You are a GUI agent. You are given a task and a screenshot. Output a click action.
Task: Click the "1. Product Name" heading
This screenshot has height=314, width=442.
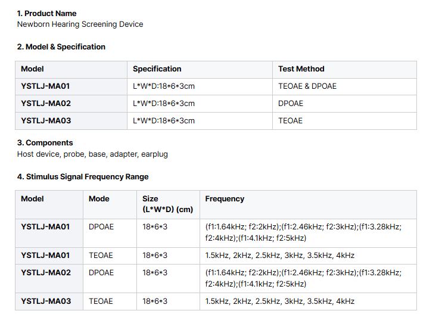[x=46, y=13]
